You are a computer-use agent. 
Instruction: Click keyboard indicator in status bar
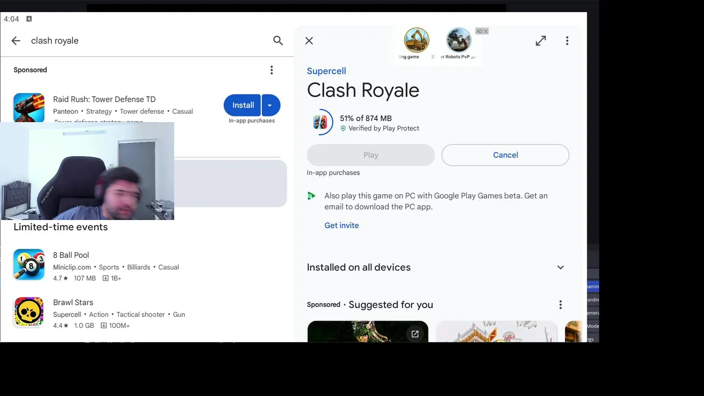(29, 19)
